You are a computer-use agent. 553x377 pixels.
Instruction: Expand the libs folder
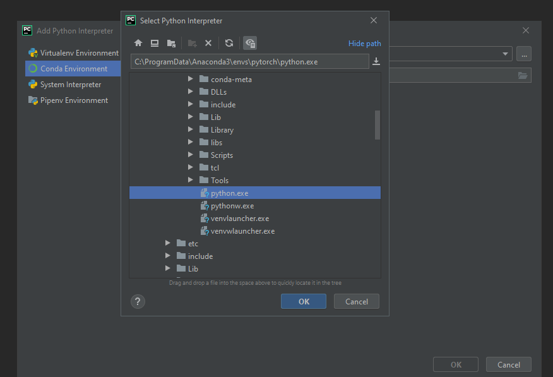pos(191,142)
